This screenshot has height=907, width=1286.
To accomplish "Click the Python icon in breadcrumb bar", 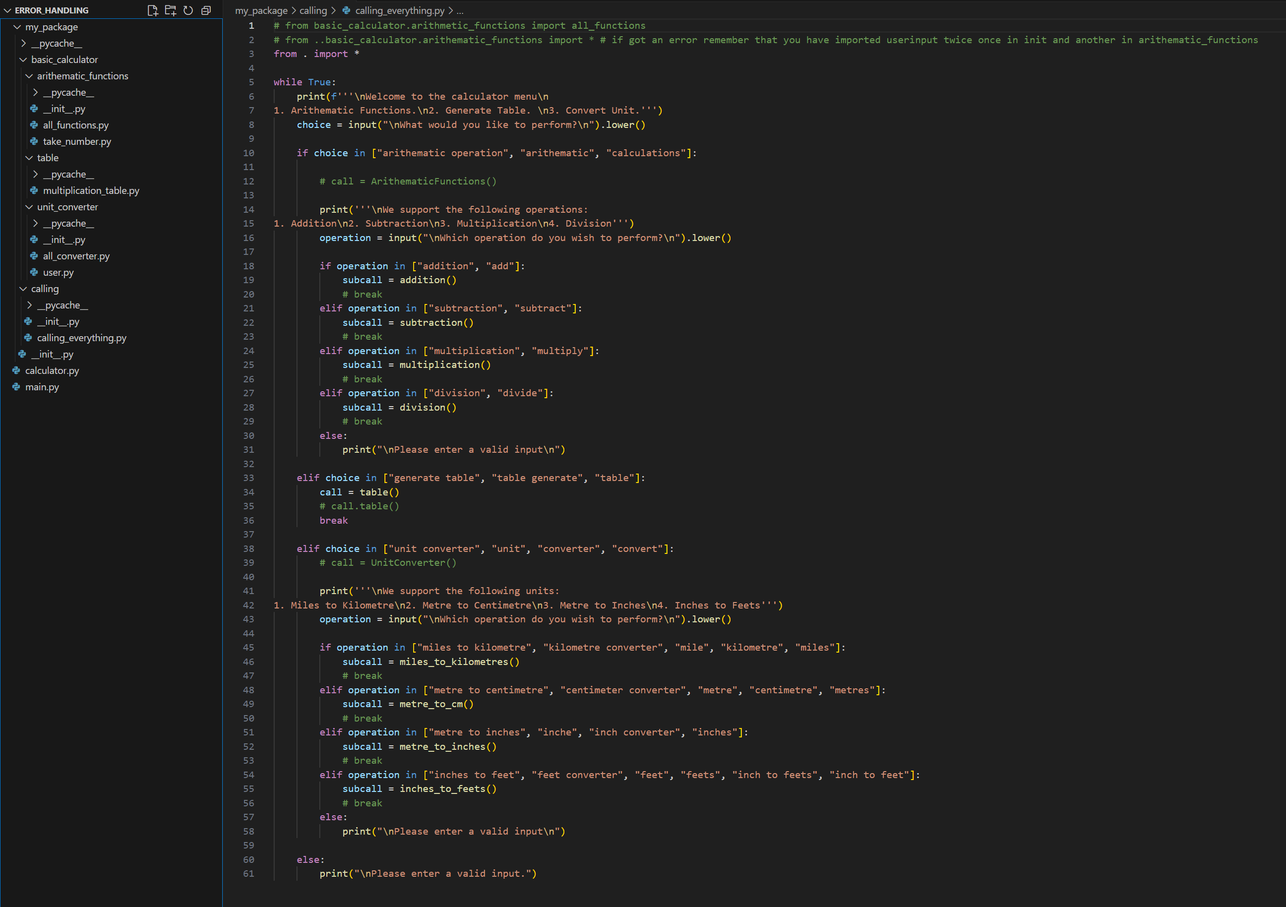I will coord(346,10).
